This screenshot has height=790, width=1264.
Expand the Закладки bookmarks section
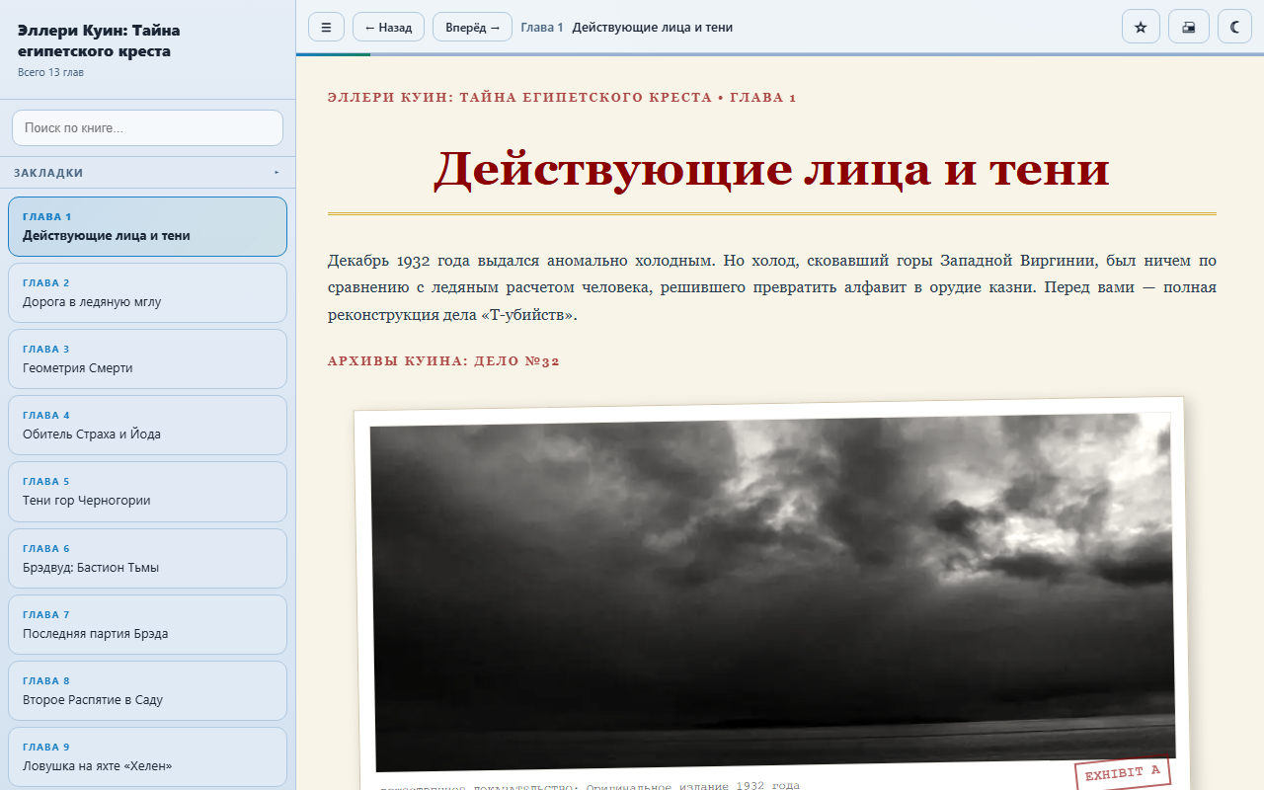[x=147, y=173]
